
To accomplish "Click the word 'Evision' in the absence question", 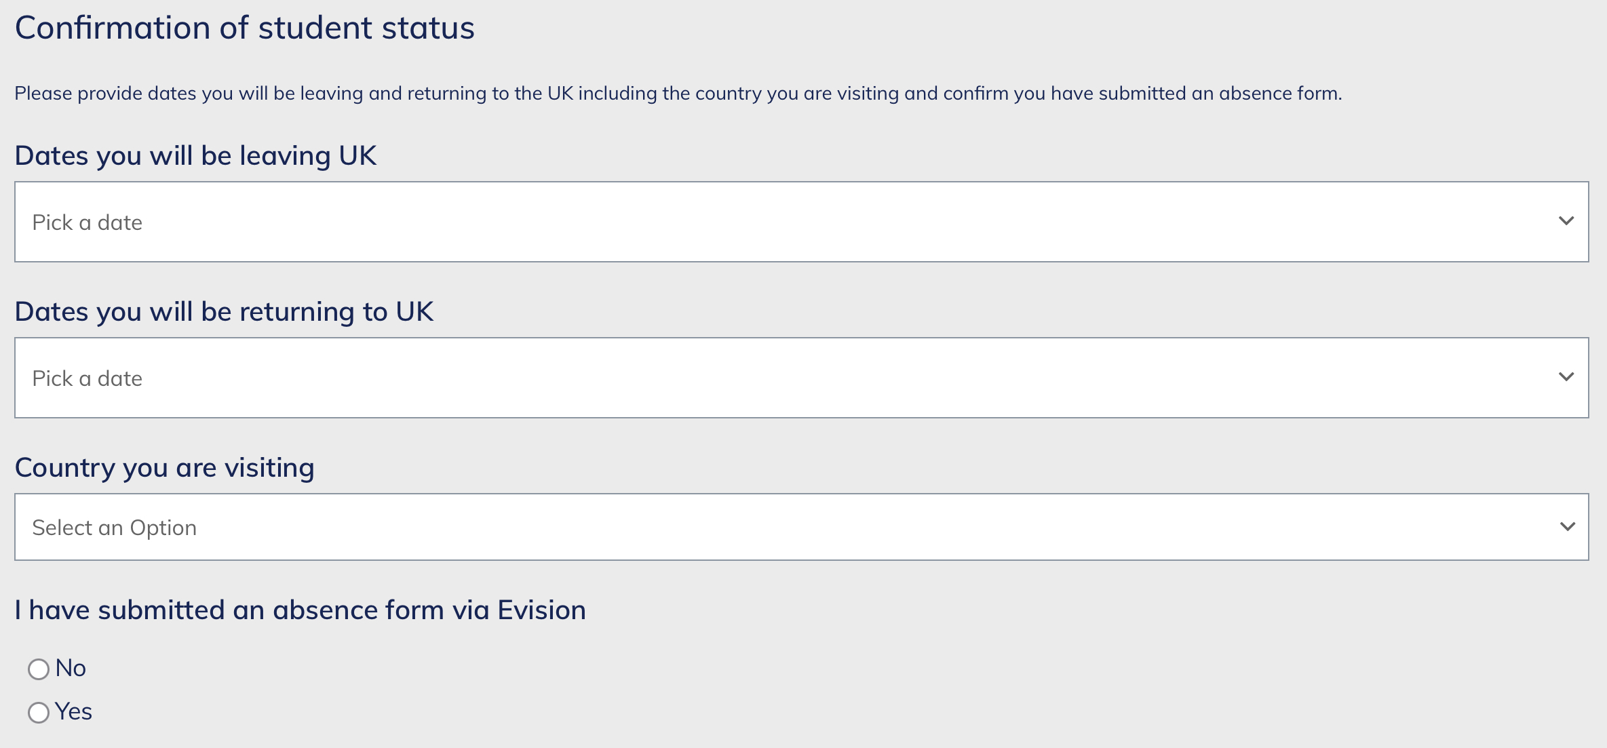I will point(541,610).
